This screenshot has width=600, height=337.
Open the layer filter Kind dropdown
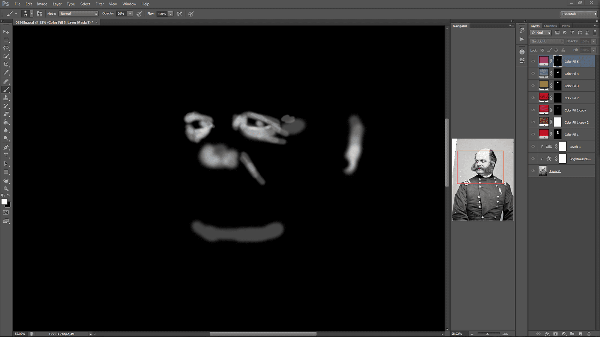(x=541, y=33)
